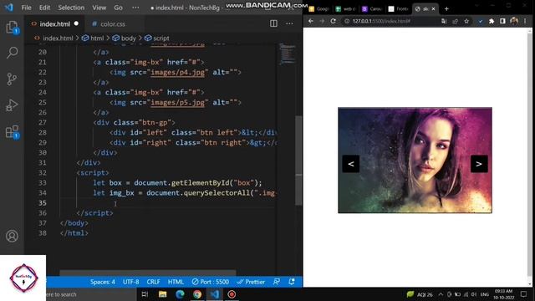Close the active browser tab
The image size is (535, 301).
(433, 9)
